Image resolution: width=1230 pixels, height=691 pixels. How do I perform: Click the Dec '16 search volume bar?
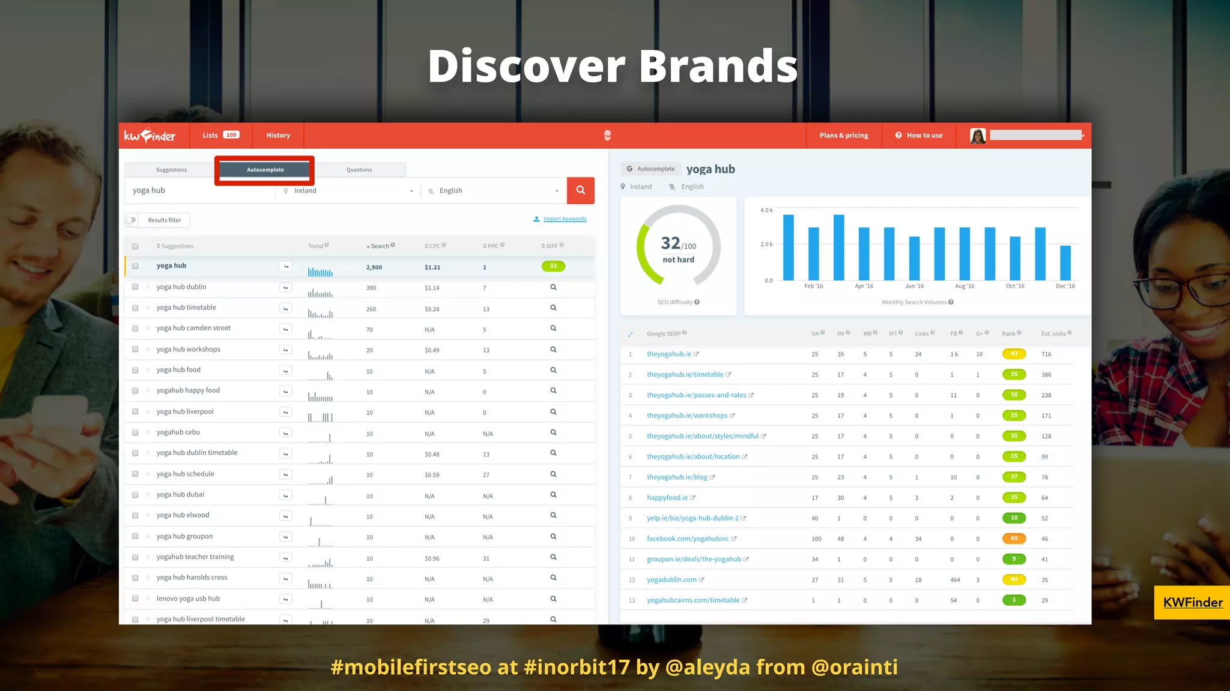point(1065,263)
